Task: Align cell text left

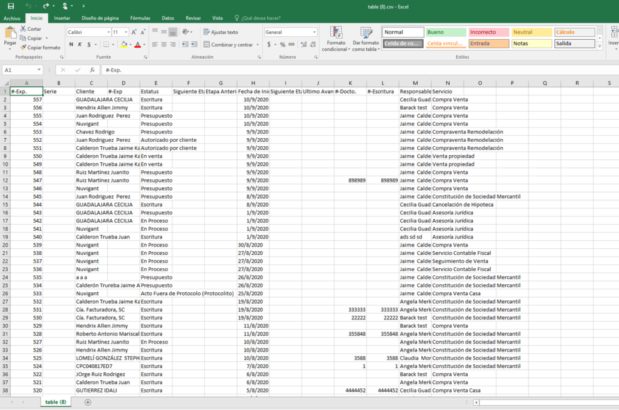Action: [155, 45]
